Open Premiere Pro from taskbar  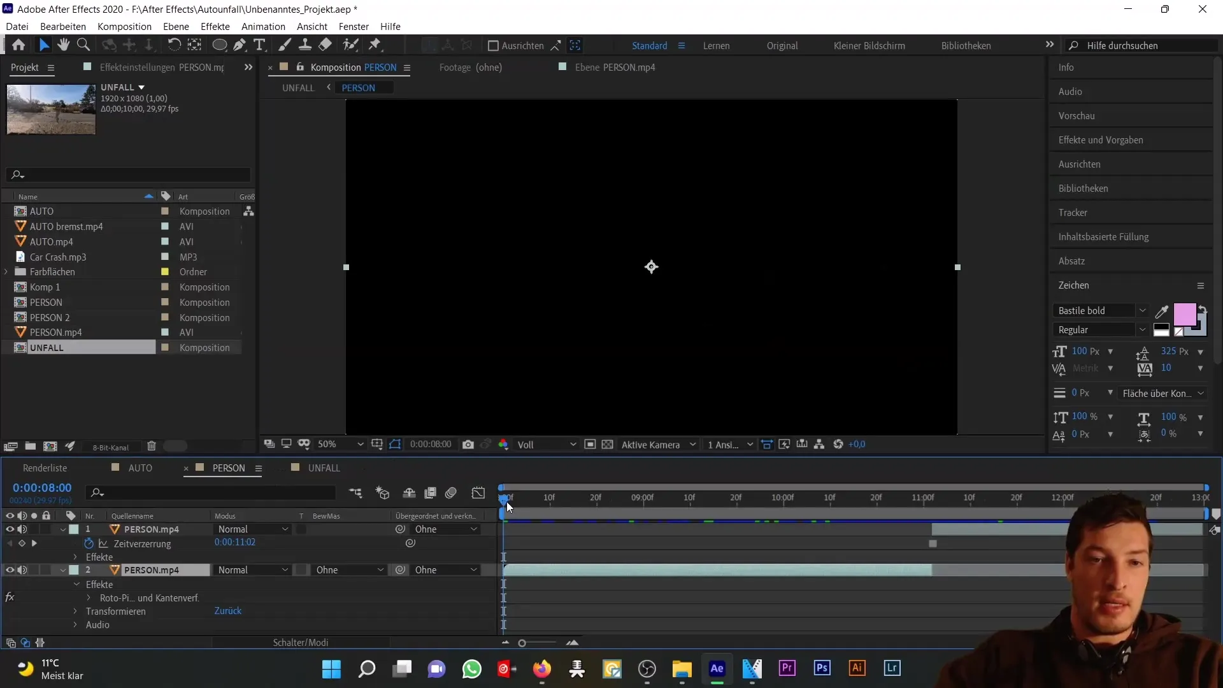787,668
